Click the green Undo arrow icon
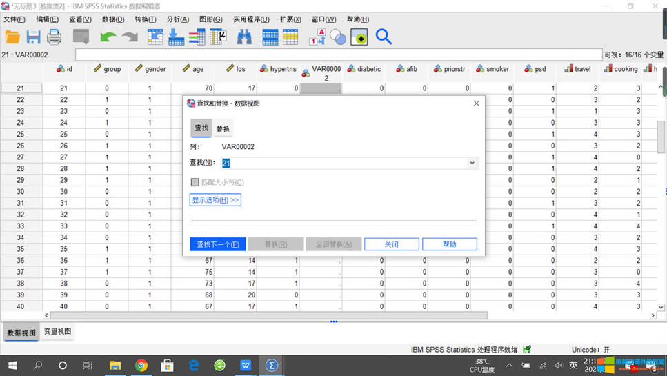Screen dimensions: 667x376 coord(108,37)
